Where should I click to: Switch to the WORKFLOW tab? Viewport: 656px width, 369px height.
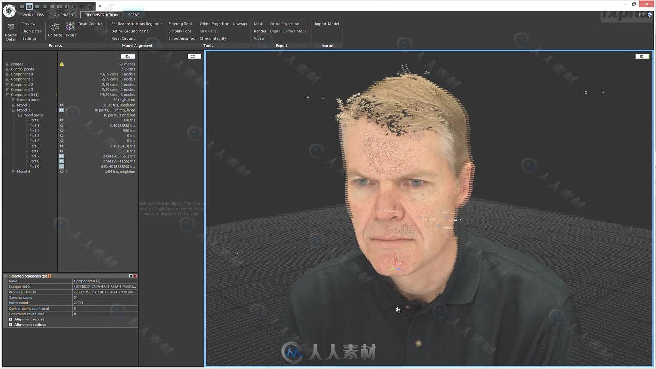coord(33,15)
